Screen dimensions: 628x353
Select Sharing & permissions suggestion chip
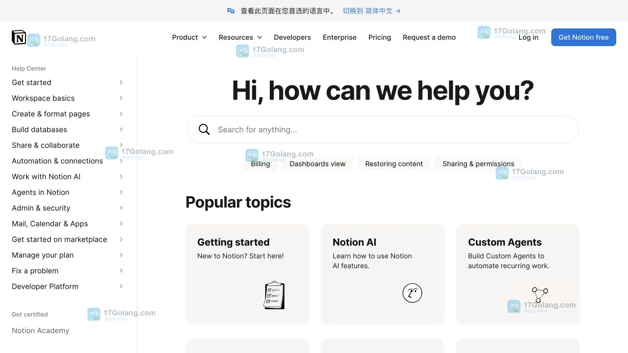point(478,164)
